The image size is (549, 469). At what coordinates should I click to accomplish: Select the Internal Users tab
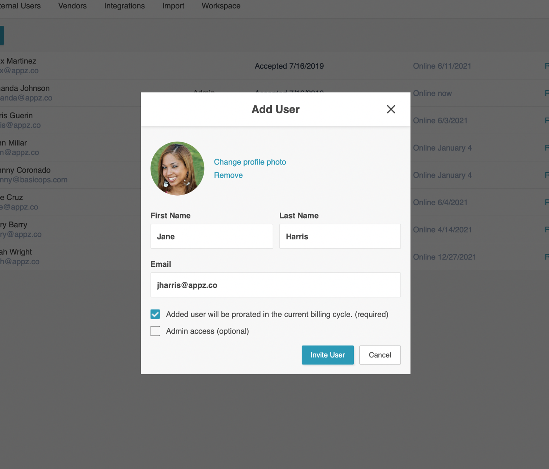coord(20,6)
